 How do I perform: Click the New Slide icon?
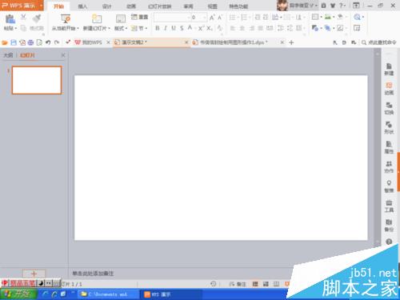pos(97,19)
